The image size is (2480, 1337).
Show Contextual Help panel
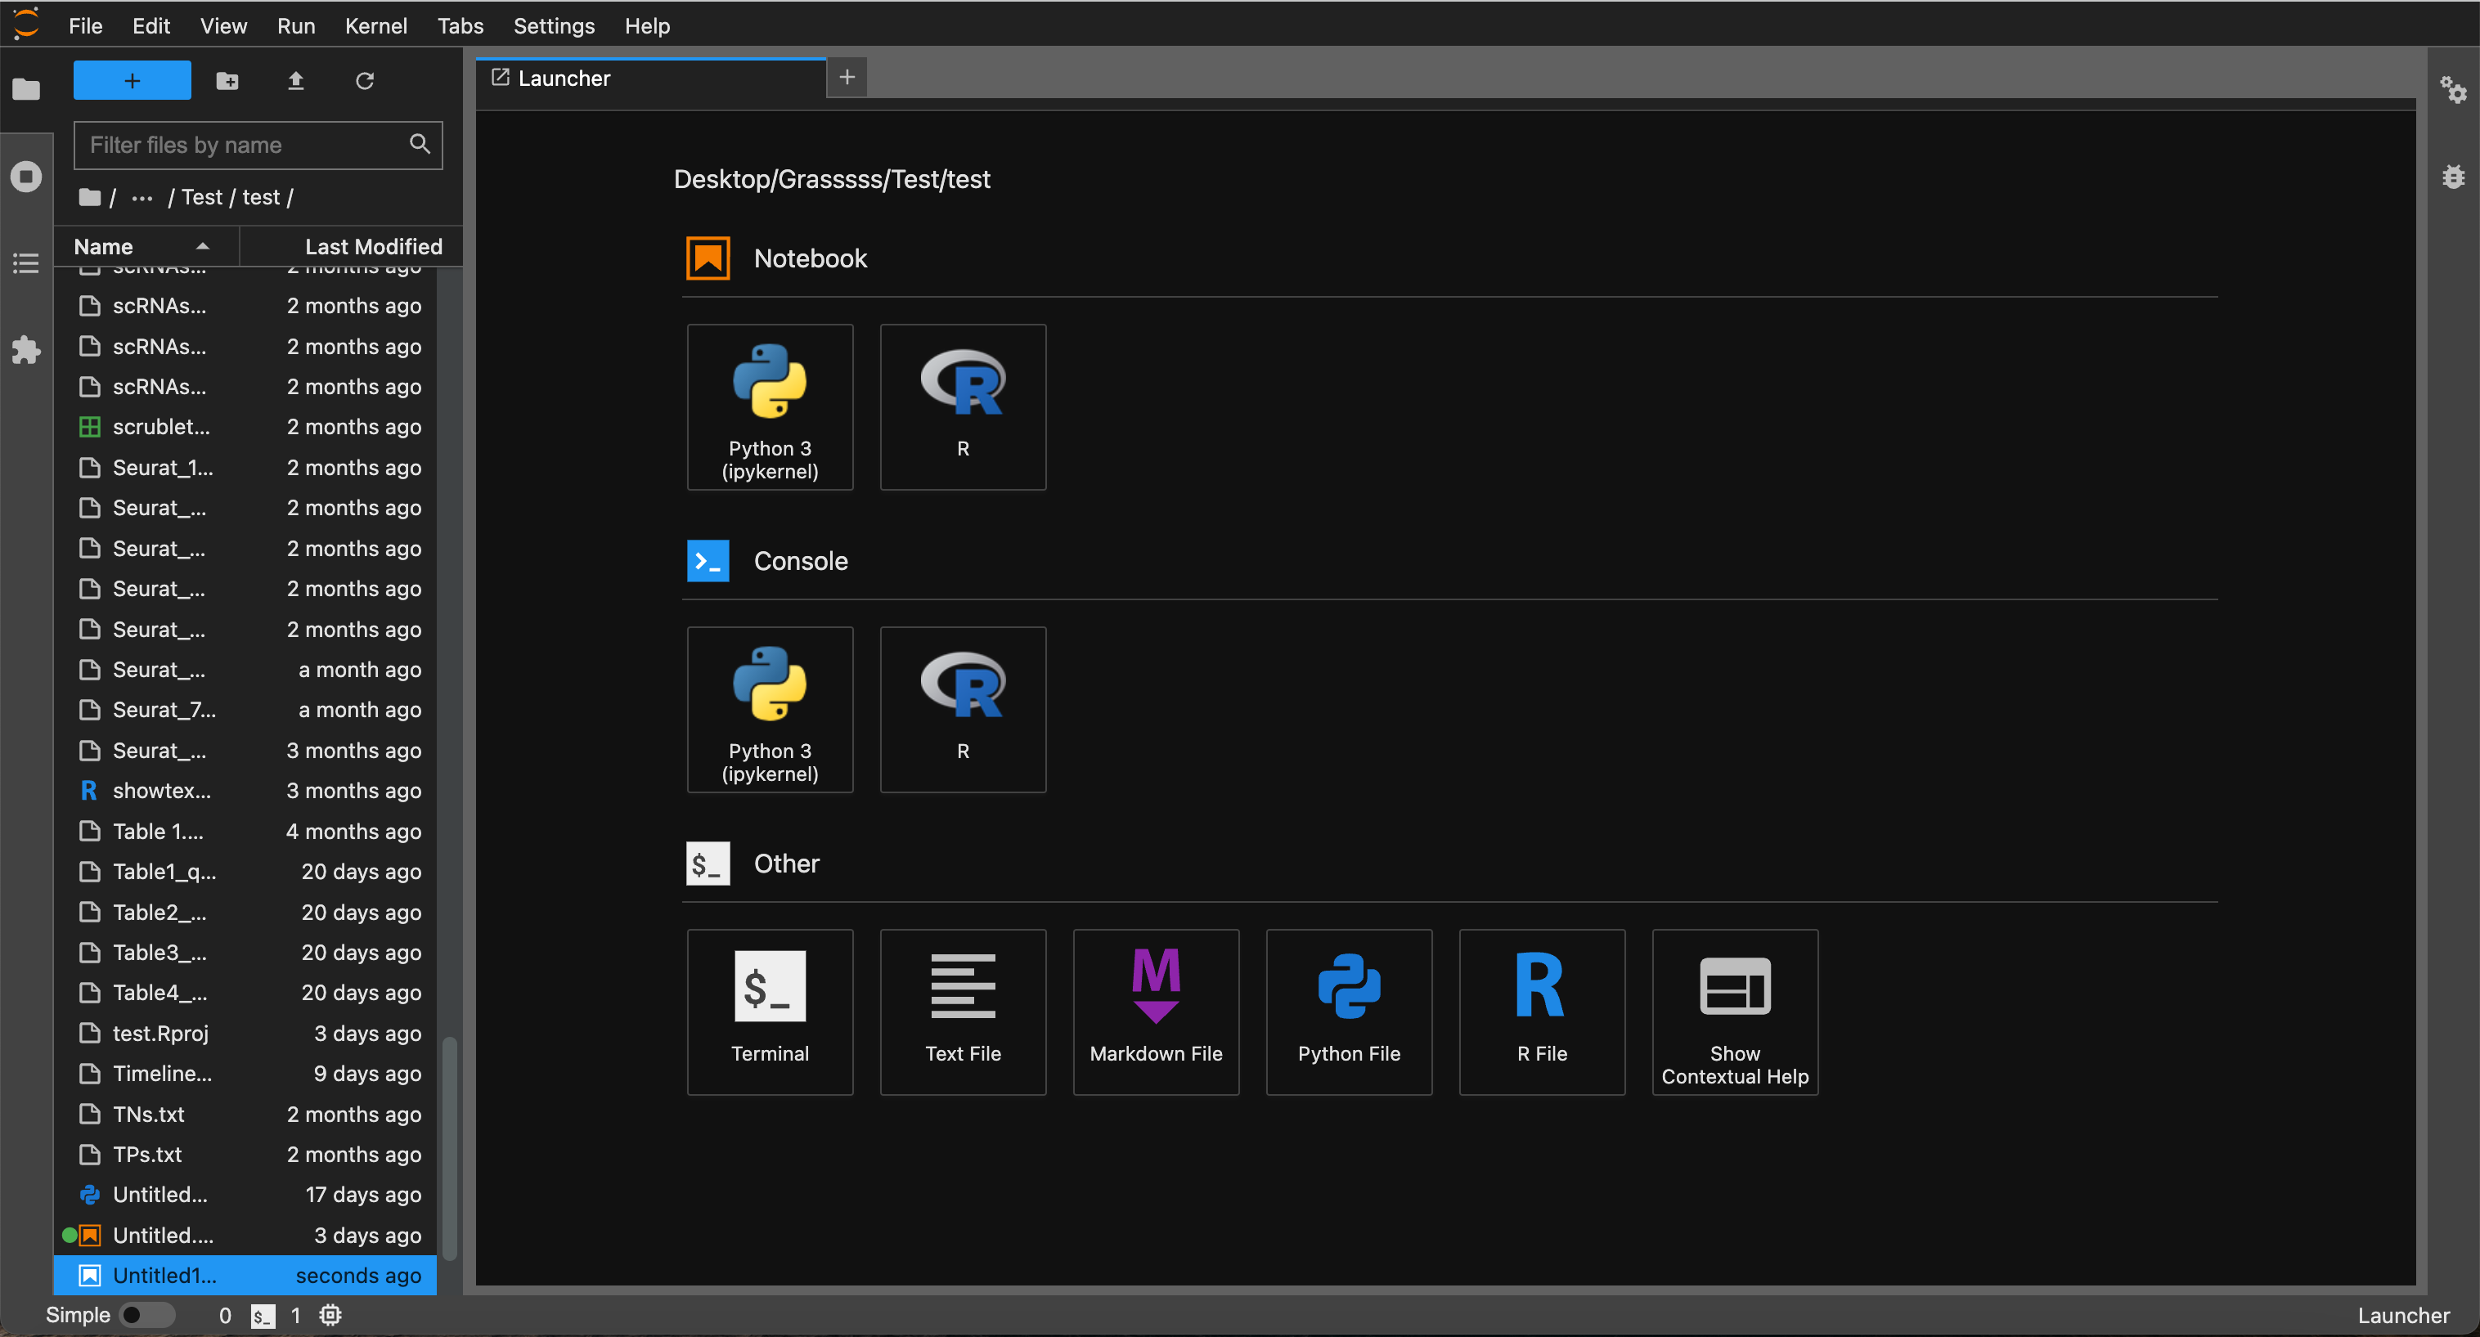click(x=1735, y=1012)
